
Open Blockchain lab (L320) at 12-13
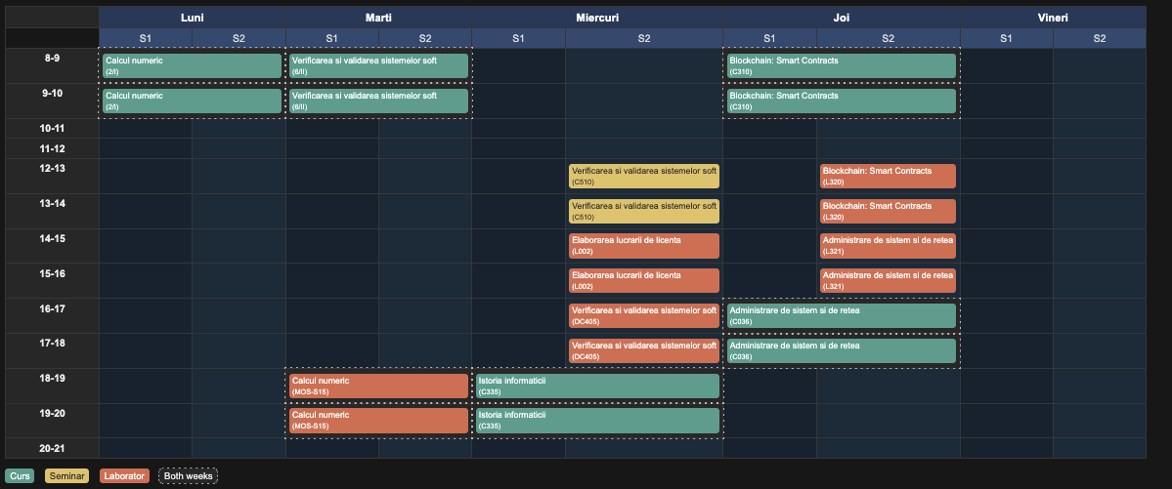pos(888,177)
